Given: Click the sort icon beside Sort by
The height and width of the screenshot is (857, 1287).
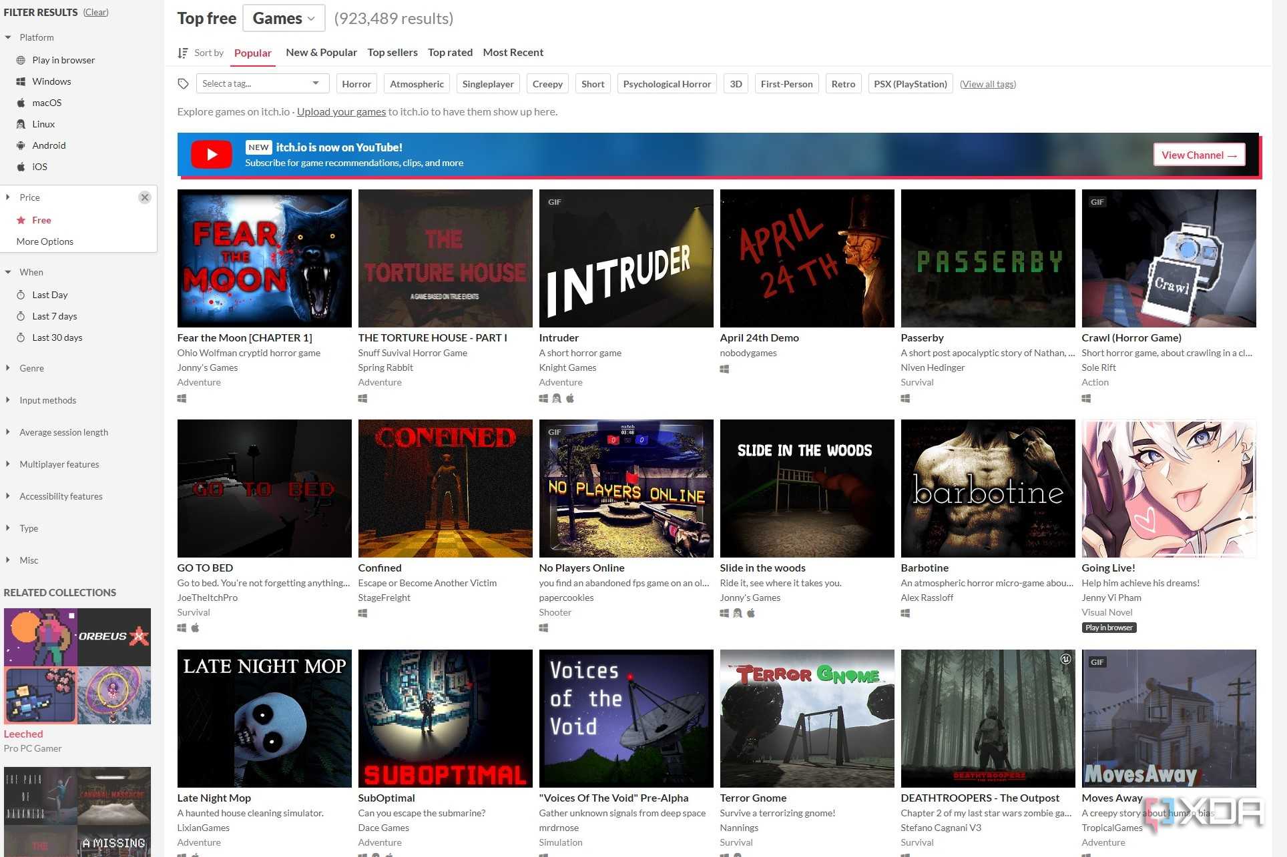Looking at the screenshot, I should click(x=182, y=53).
